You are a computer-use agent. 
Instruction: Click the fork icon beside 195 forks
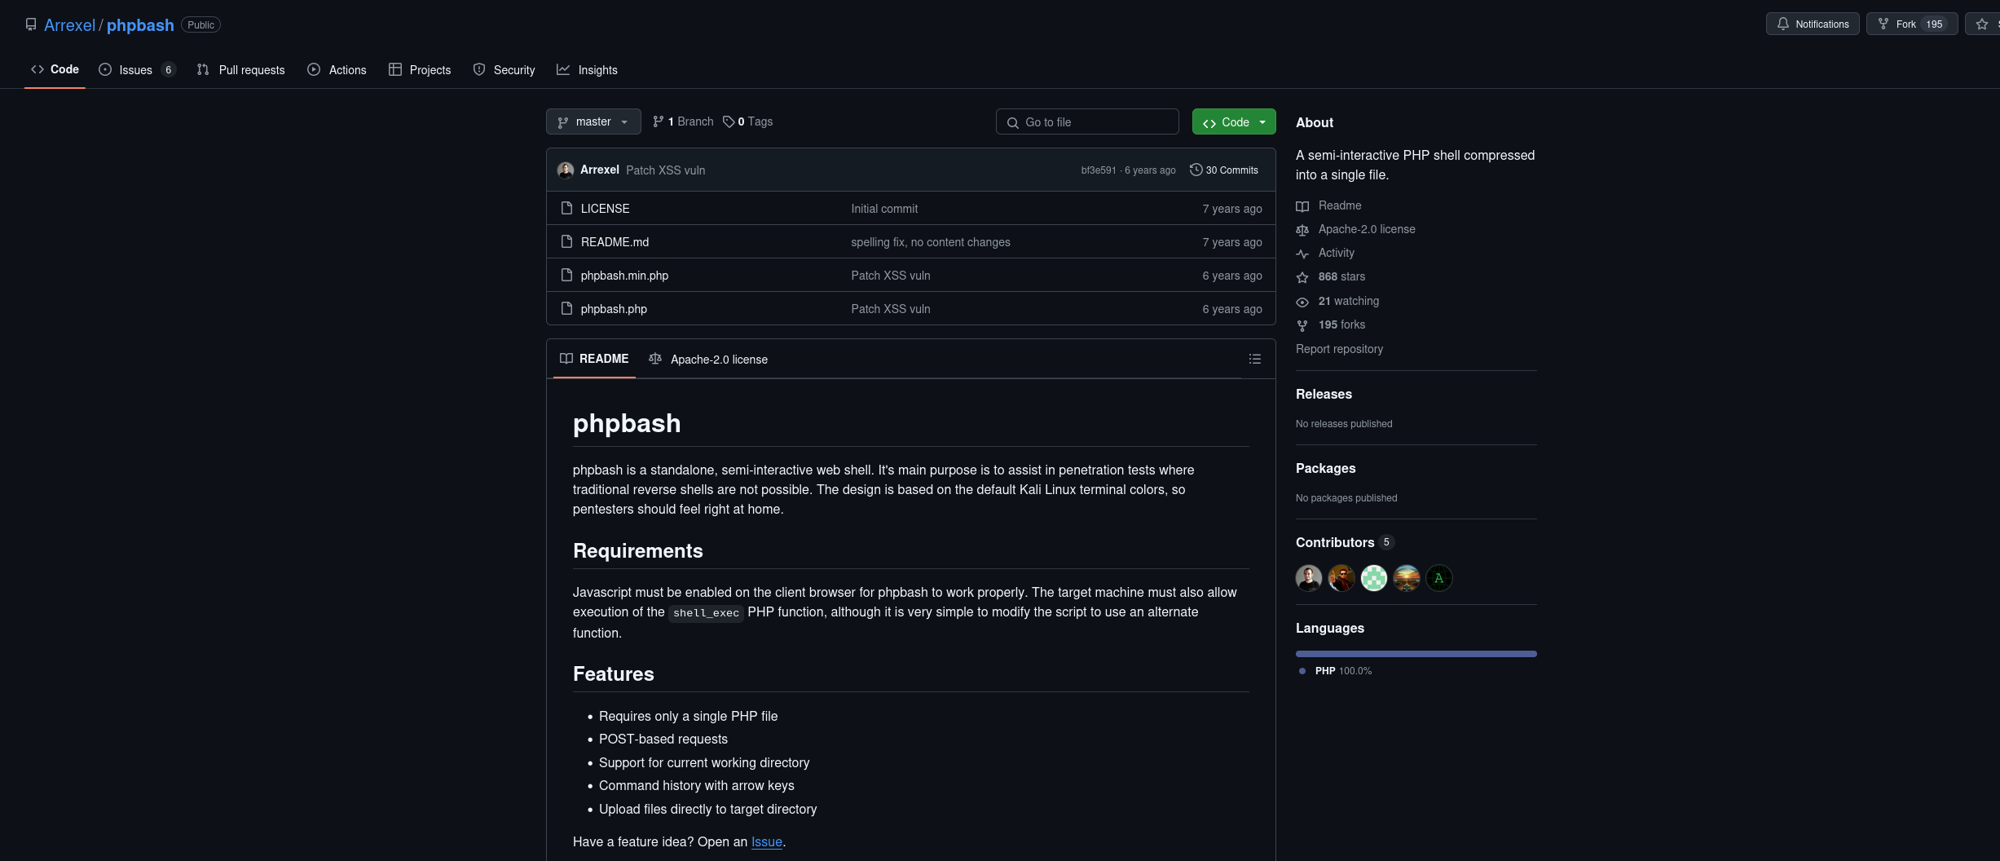point(1302,325)
